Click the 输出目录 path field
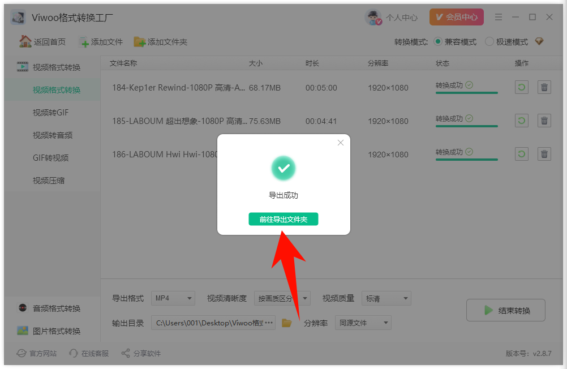Viewport: 567px width, 369px height. pyautogui.click(x=213, y=323)
